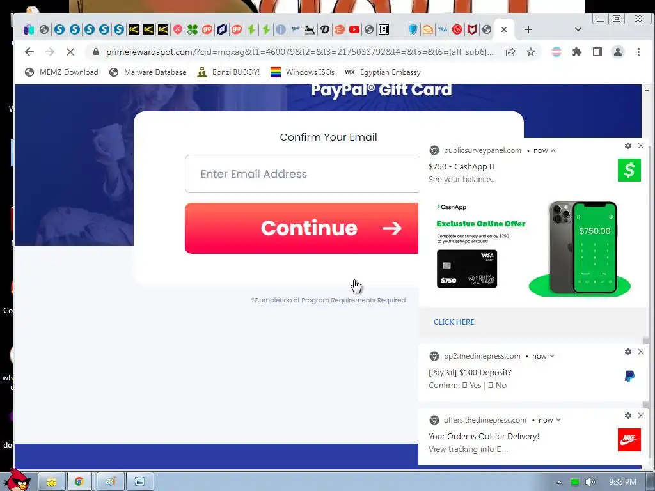Open the Chrome profile avatar menu
The height and width of the screenshot is (491, 655).
click(x=618, y=52)
